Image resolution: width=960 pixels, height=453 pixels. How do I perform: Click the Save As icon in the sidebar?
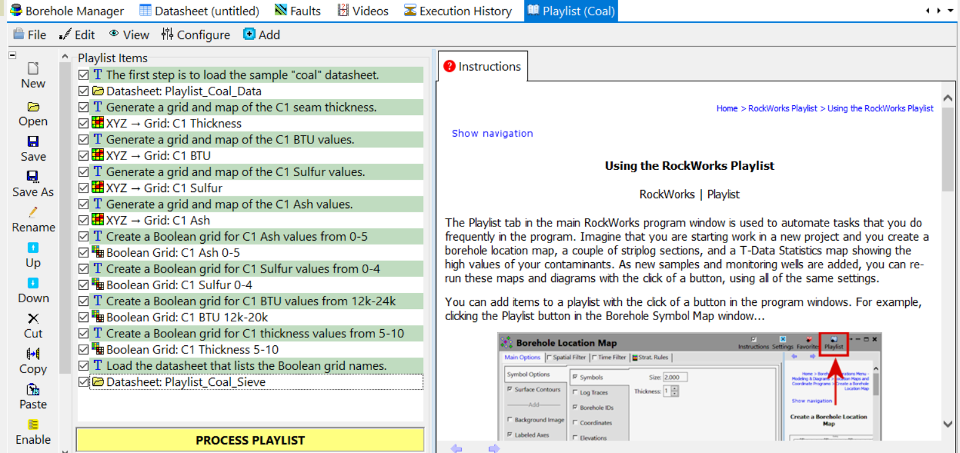pos(33,177)
